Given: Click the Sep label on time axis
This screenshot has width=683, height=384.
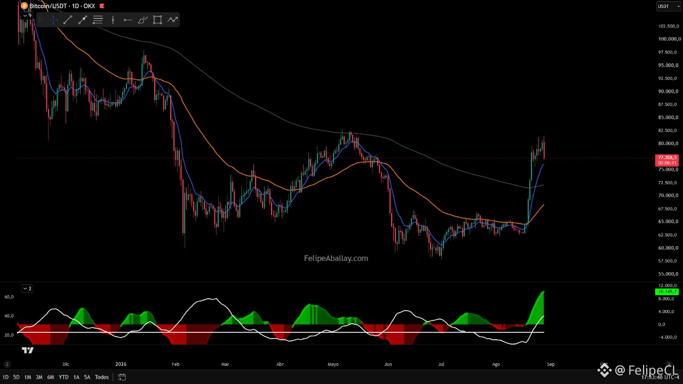Looking at the screenshot, I should (551, 364).
